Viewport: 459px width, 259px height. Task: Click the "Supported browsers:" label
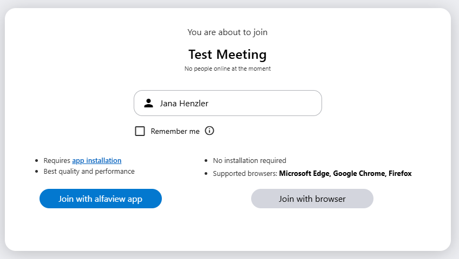tap(245, 174)
